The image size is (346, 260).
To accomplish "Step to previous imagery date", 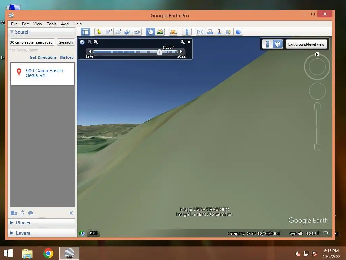I will click(90, 52).
